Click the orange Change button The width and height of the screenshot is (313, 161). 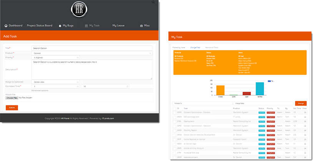click(301, 103)
